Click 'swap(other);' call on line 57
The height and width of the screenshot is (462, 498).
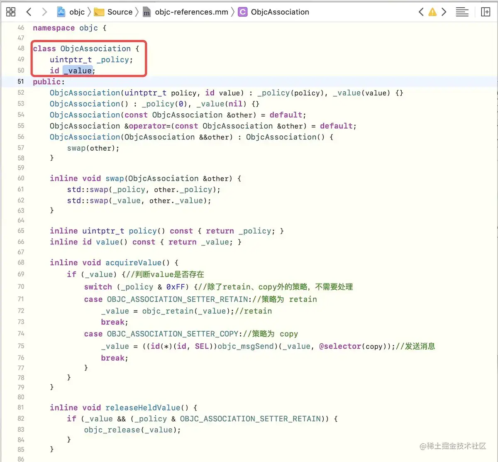(x=93, y=148)
